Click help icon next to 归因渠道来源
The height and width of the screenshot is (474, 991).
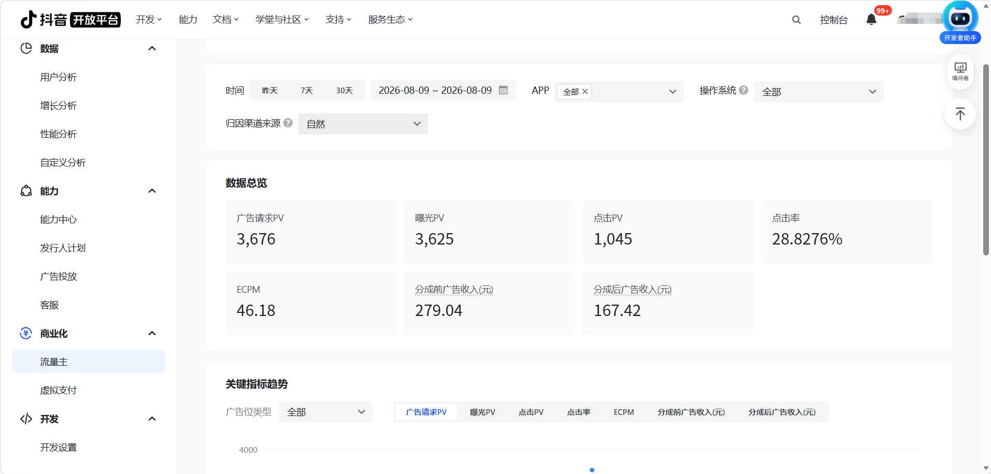pos(288,123)
